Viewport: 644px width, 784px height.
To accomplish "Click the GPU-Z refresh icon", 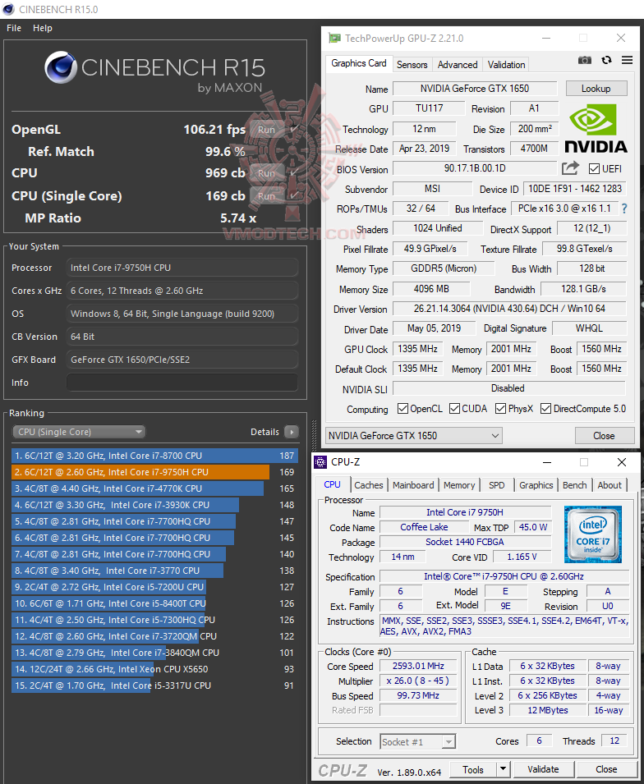I will point(606,60).
